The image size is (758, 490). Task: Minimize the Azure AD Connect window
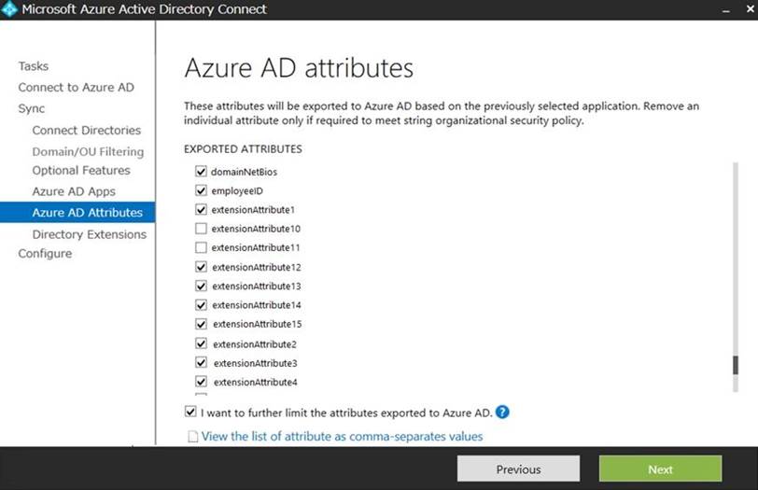tap(725, 9)
